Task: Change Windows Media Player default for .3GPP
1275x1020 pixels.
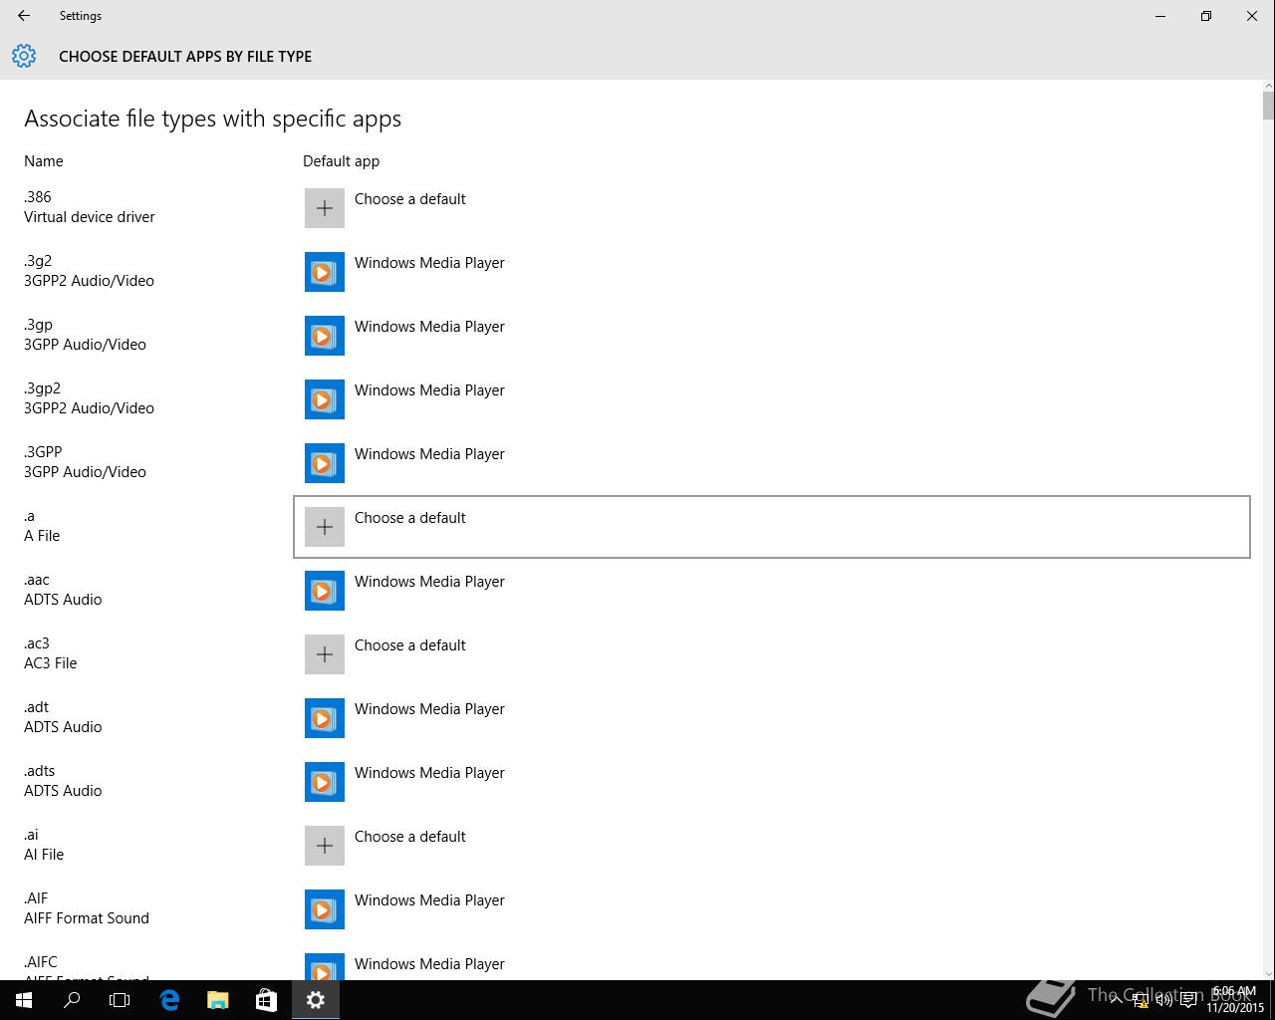Action: tap(772, 463)
